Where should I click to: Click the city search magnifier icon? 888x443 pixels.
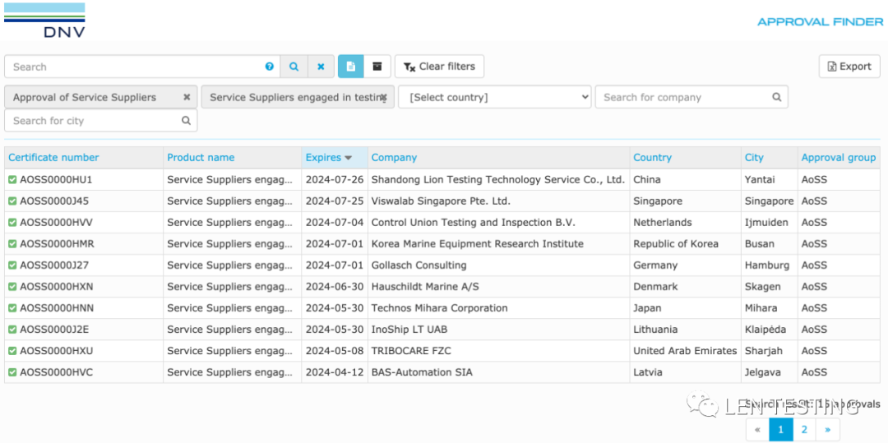pyautogui.click(x=186, y=121)
